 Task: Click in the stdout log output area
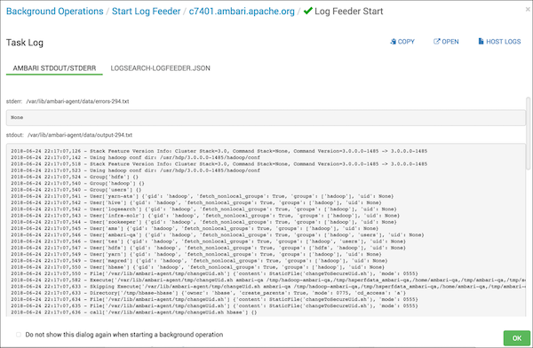[x=266, y=230]
